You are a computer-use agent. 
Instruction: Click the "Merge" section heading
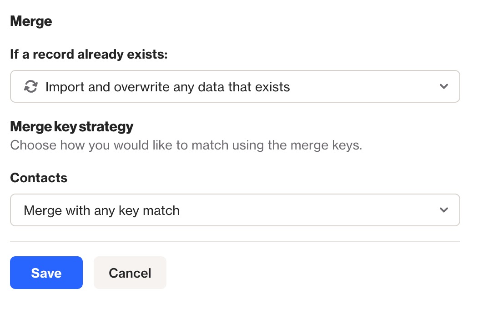click(x=31, y=21)
